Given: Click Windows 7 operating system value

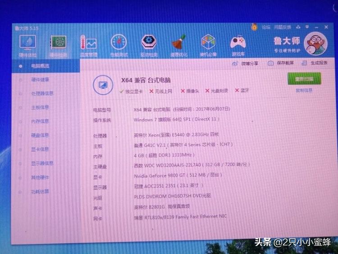Looking at the screenshot, I should 176,120.
